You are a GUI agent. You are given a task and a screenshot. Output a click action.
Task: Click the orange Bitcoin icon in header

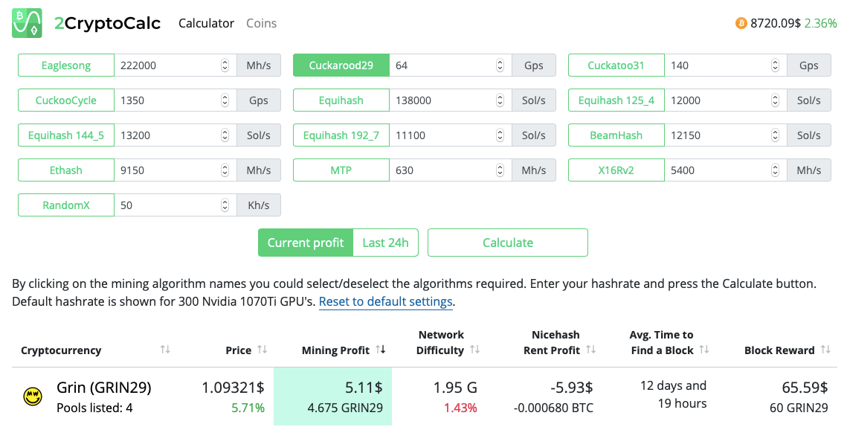point(741,23)
